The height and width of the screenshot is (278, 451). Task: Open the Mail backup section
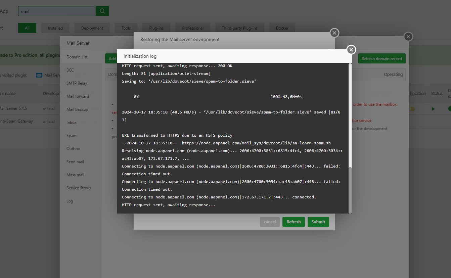click(81, 109)
